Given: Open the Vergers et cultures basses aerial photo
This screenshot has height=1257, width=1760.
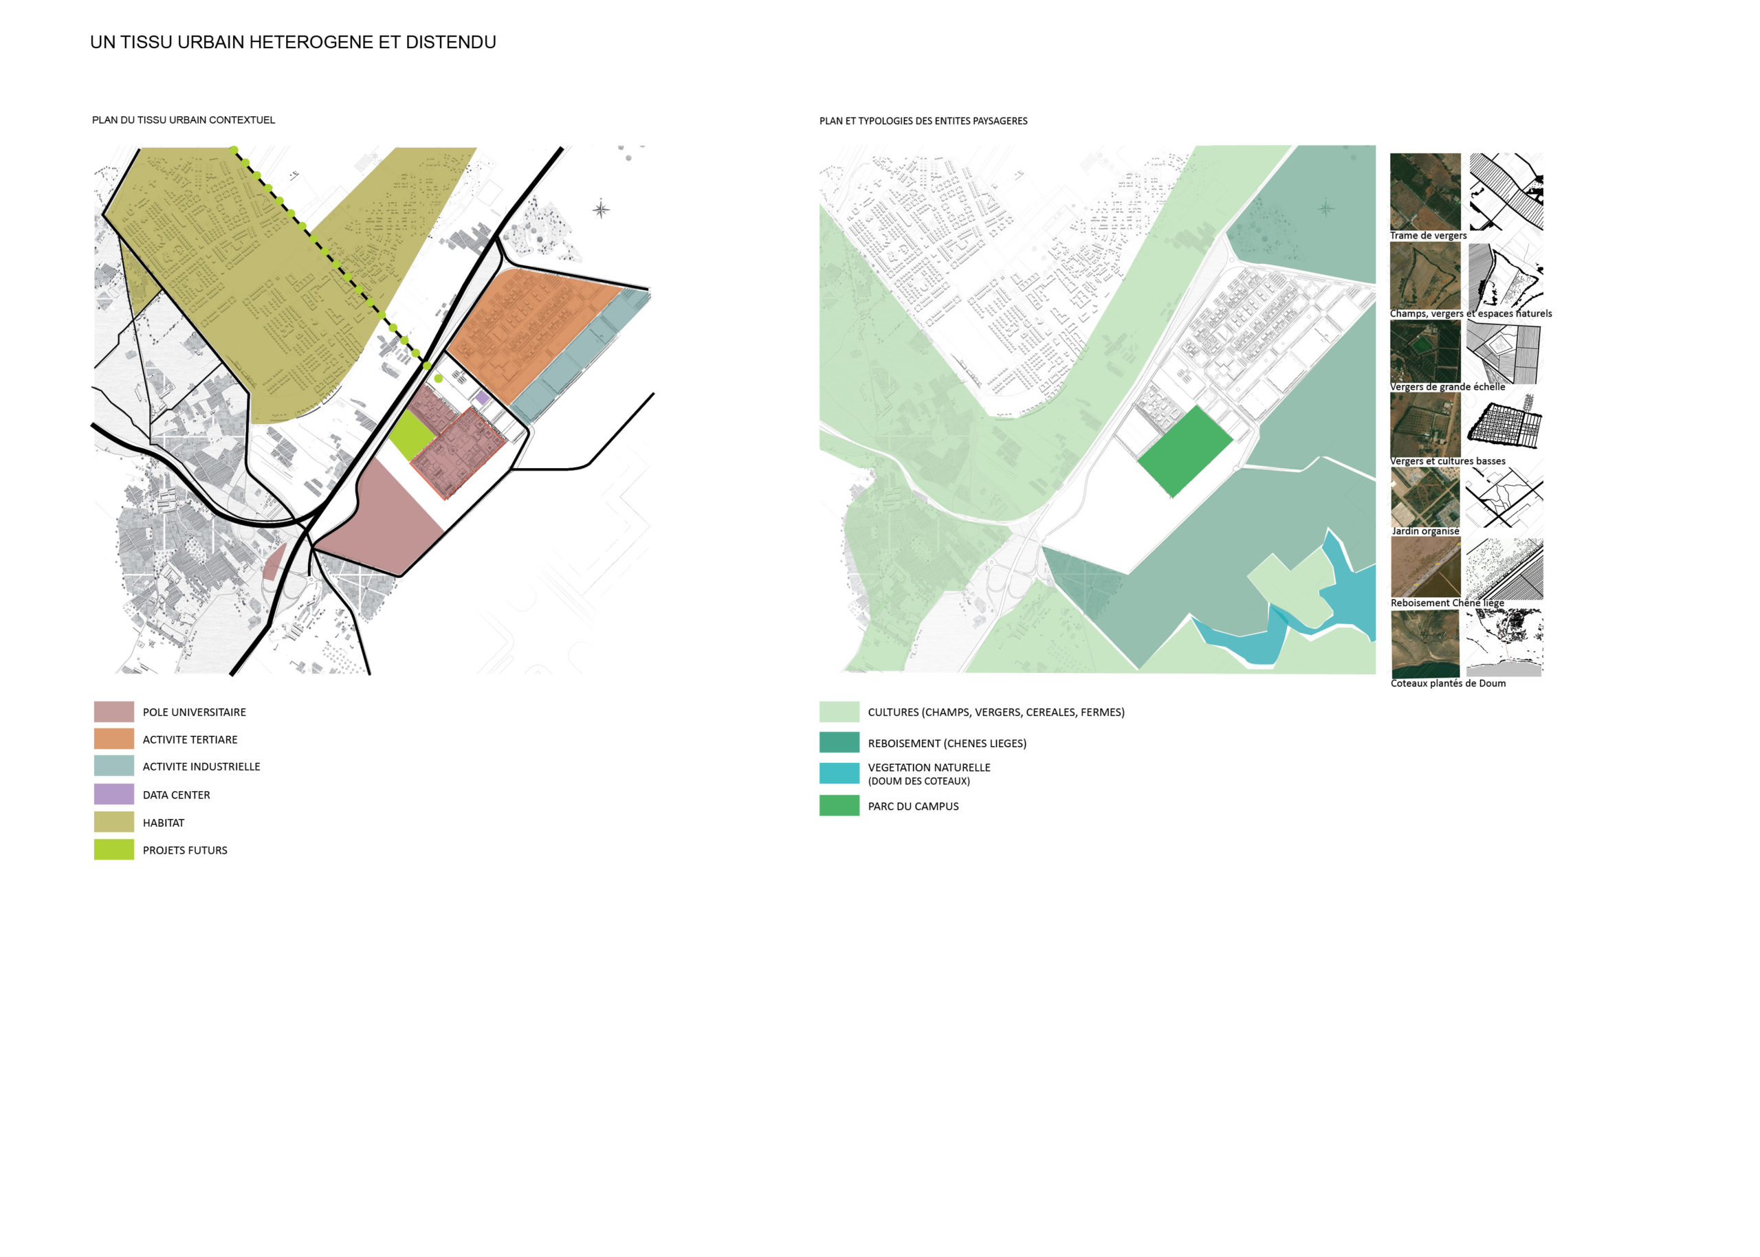Looking at the screenshot, I should point(1424,424).
